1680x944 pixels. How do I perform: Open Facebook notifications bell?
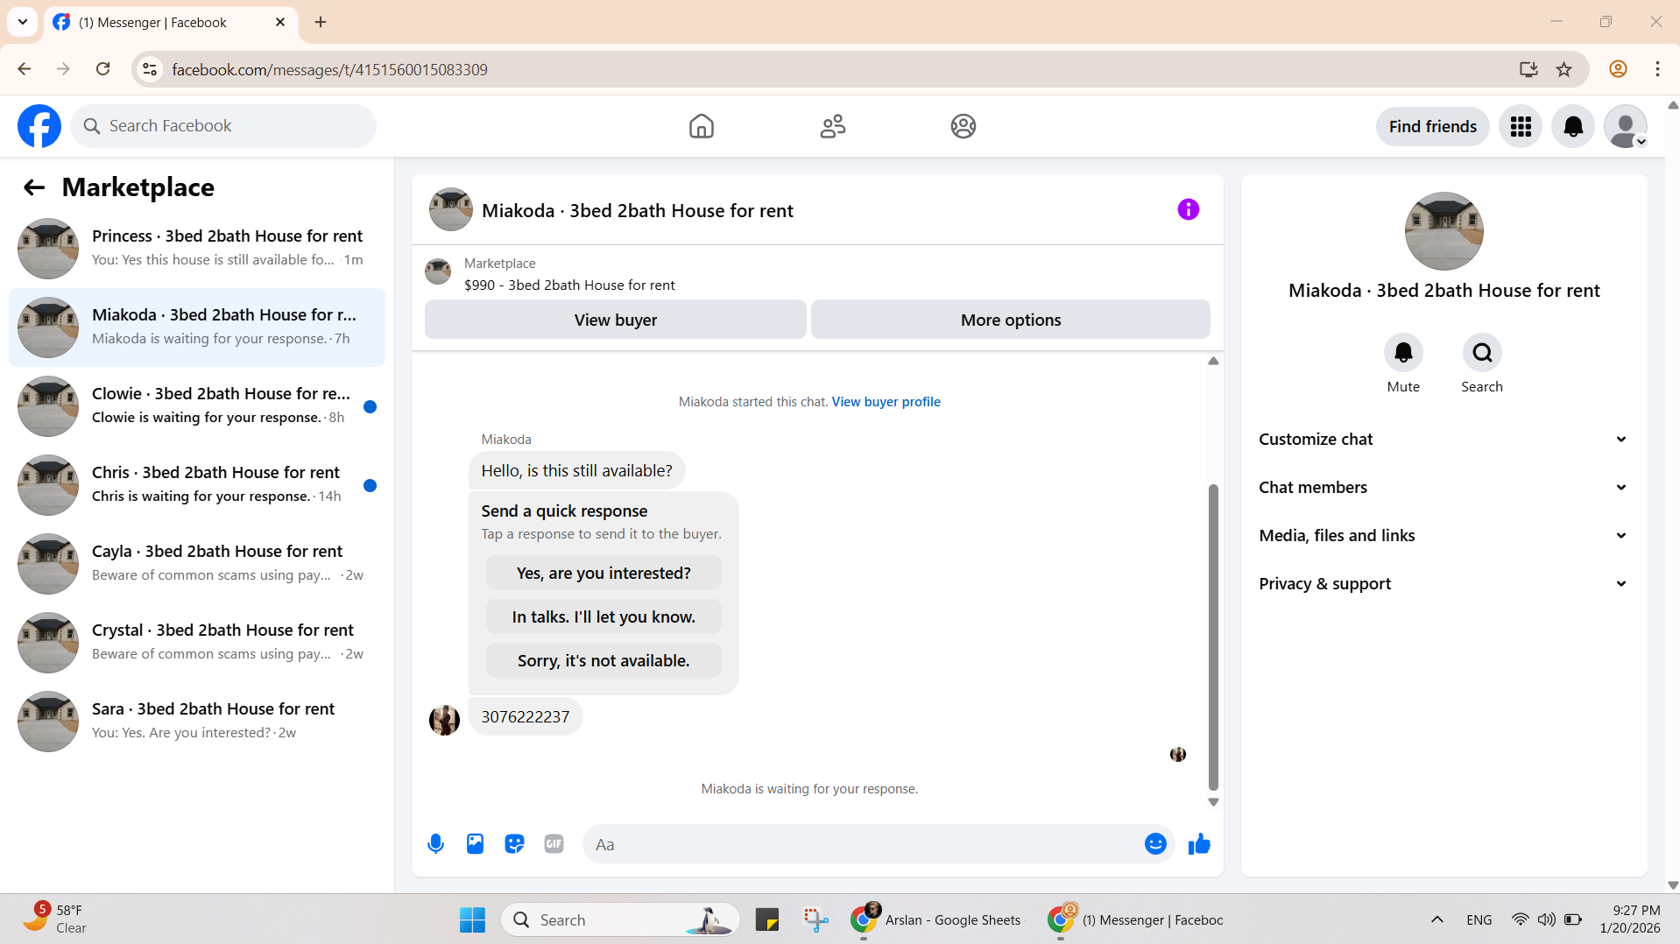[x=1573, y=127]
